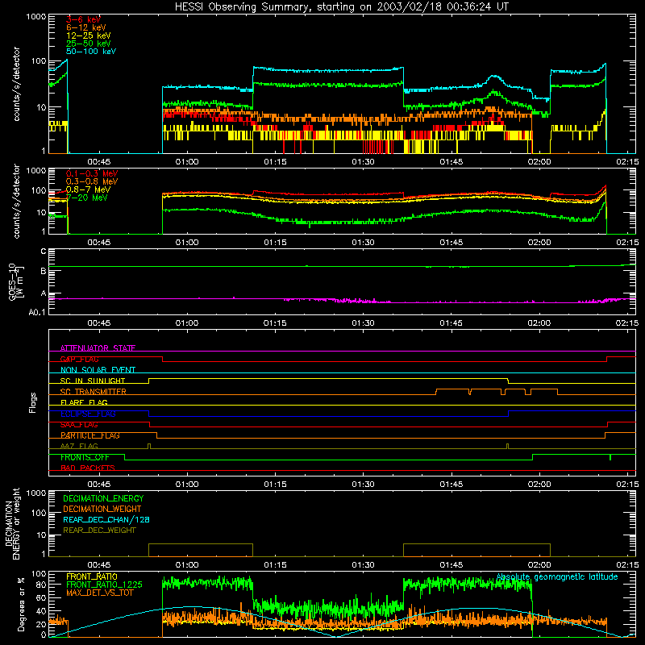Click the yellow "FRONT_RATIO" legend label
645x645 pixels.
pyautogui.click(x=92, y=576)
